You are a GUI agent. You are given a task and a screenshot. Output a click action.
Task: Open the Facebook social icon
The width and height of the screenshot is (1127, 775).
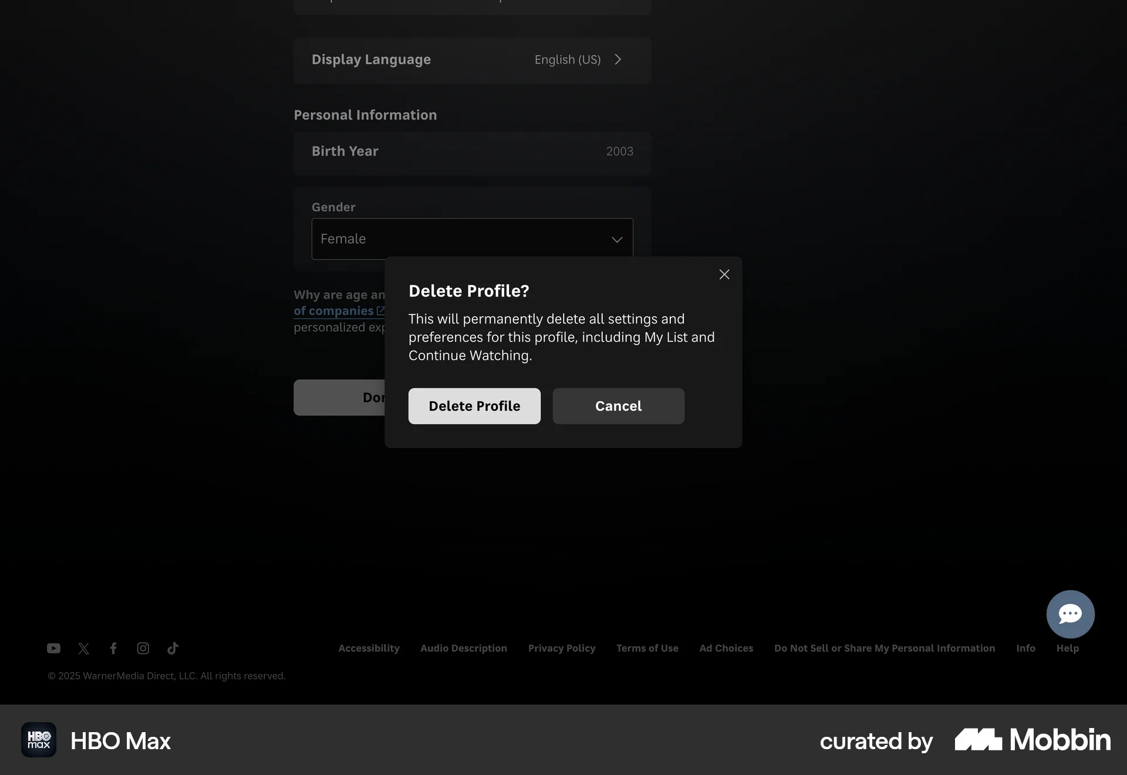(x=113, y=648)
